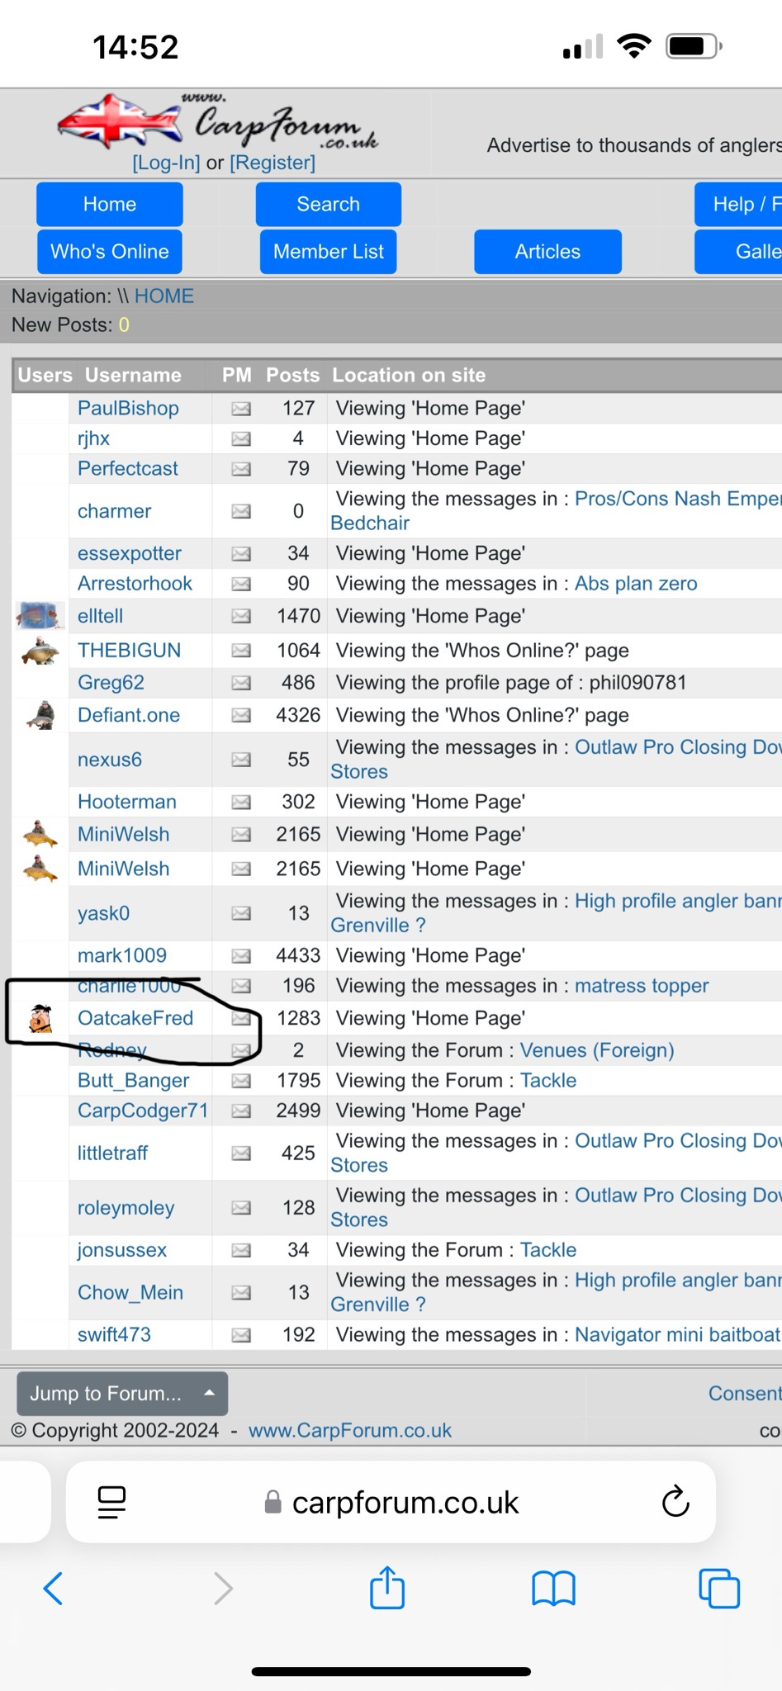
Task: Open the Articles section button
Action: point(547,252)
